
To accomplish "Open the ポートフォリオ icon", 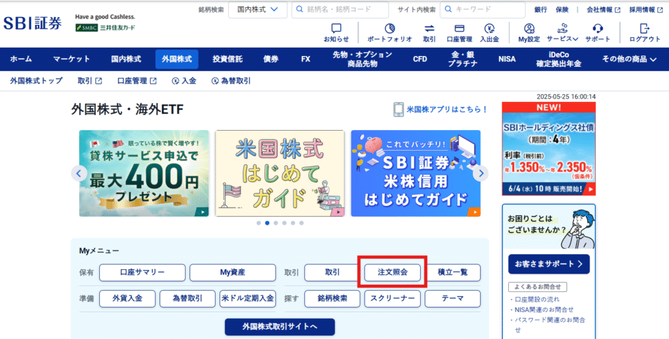I will [389, 33].
